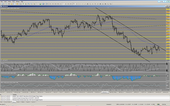The height and width of the screenshot is (106, 170).
Task: Open the Tools menu
Action: 13,2
